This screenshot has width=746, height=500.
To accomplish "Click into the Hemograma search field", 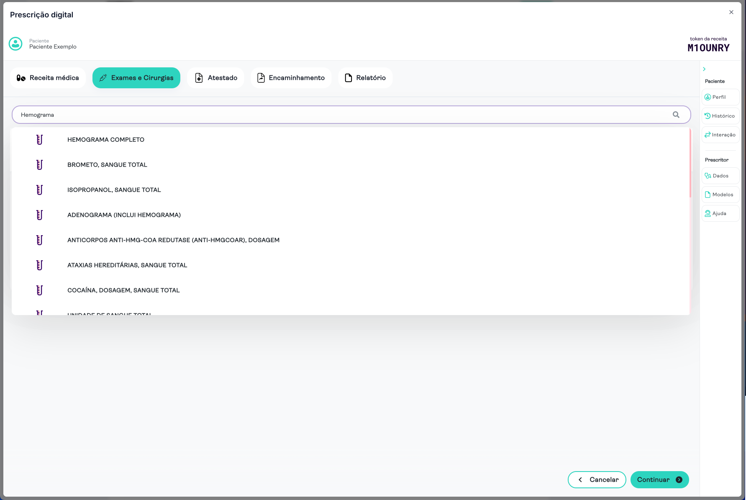I will tap(335, 115).
